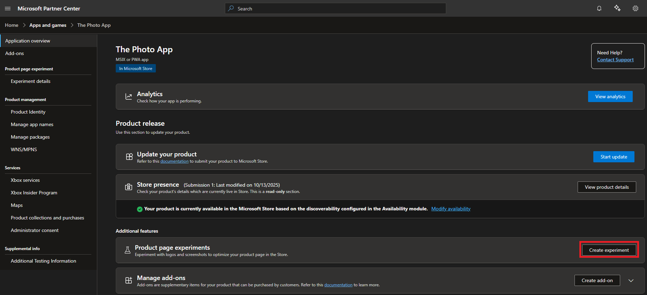
Task: Click the Product release section heading
Action: tap(140, 123)
